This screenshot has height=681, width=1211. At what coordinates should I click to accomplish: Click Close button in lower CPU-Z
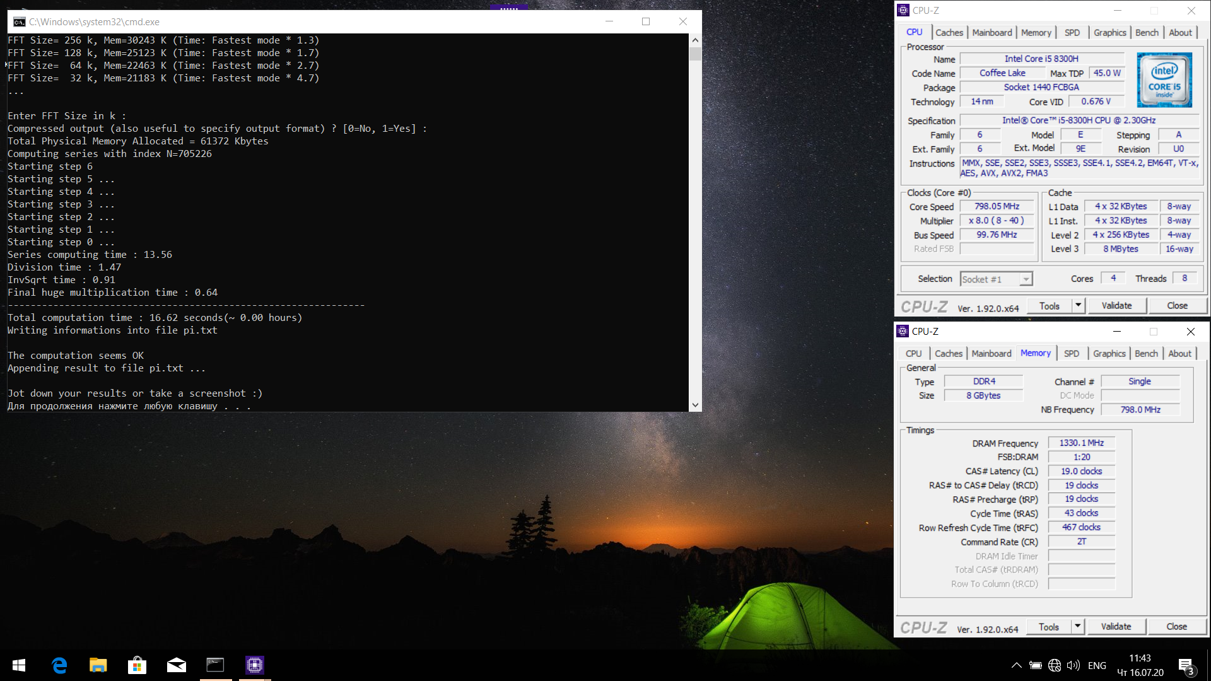tap(1176, 627)
